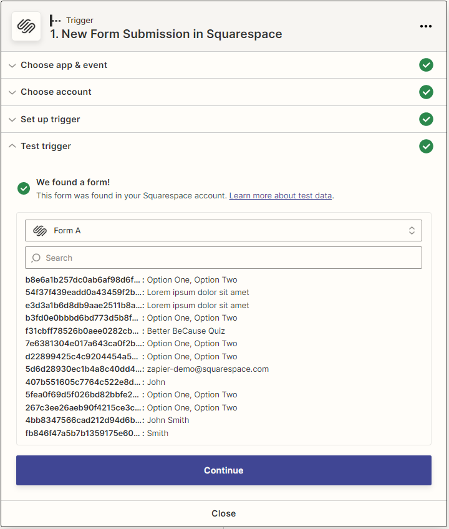Click the '1. New Form Submission in Squarespace' title

[x=166, y=34]
